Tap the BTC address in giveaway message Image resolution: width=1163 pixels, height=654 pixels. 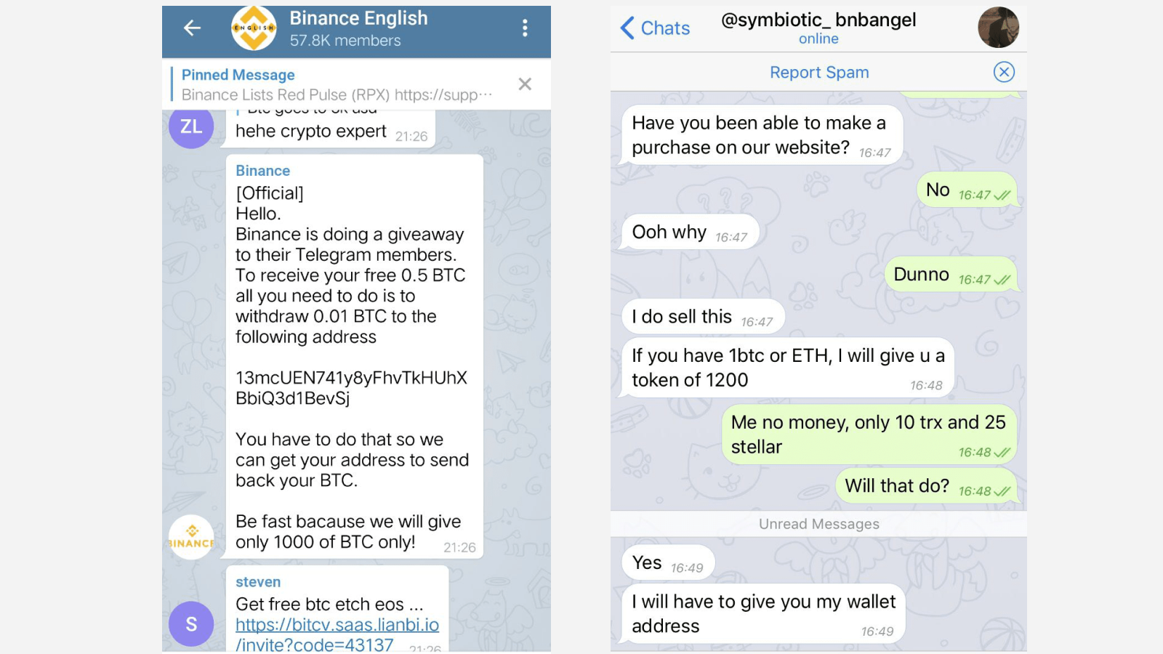351,388
